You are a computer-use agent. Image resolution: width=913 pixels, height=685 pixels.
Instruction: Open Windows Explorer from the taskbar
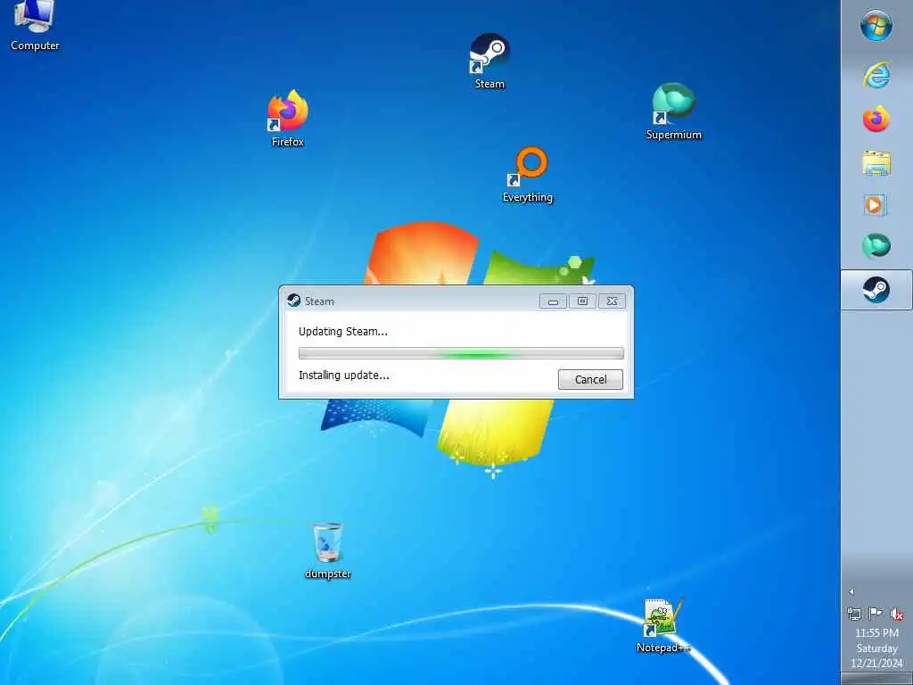[x=876, y=163]
